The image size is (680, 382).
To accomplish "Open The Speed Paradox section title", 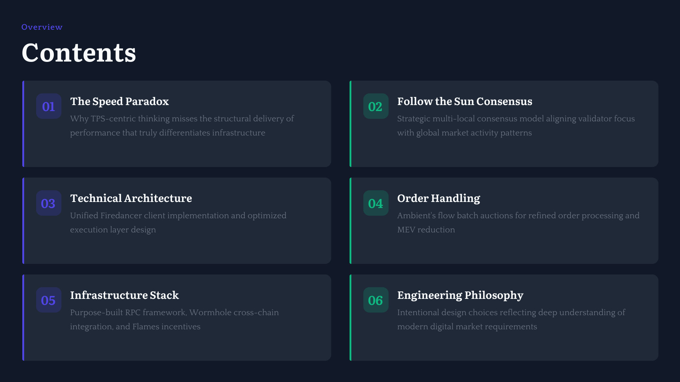I will pyautogui.click(x=119, y=102).
